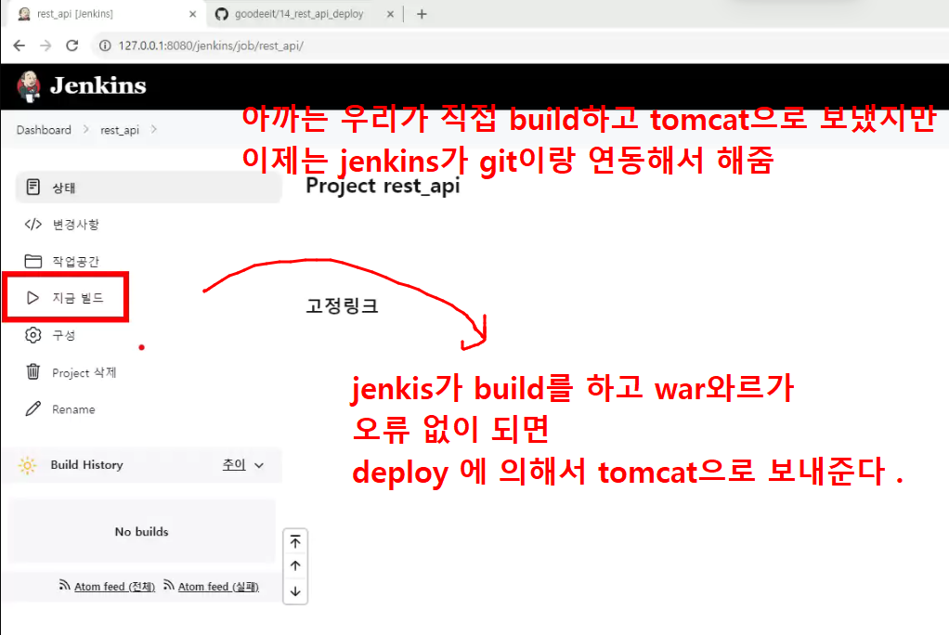Screen dimensions: 949x635
Task: Expand the chevron after Dashboard breadcrumb
Action: point(86,130)
